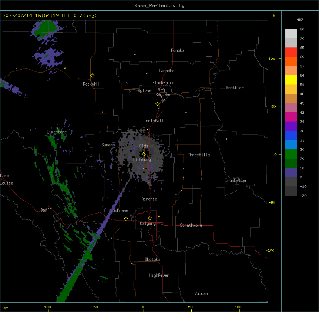319x312 pixels.
Task: Click the Sundre label
Action: (x=108, y=145)
